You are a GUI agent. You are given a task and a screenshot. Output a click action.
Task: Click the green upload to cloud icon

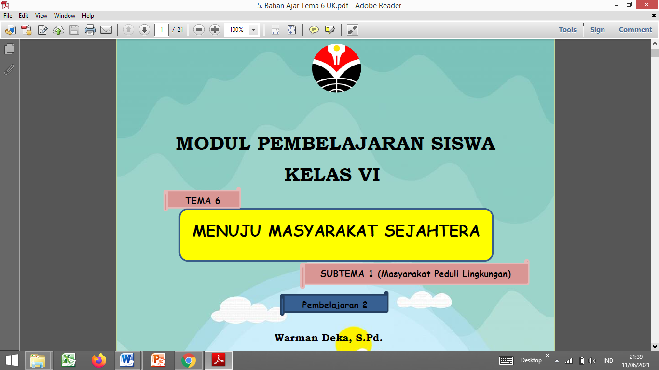pos(58,30)
